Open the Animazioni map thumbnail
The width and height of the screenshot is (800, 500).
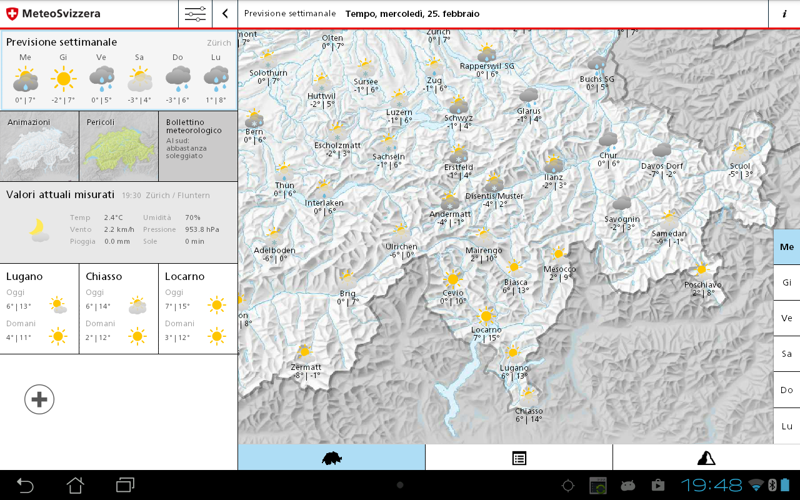(x=39, y=146)
